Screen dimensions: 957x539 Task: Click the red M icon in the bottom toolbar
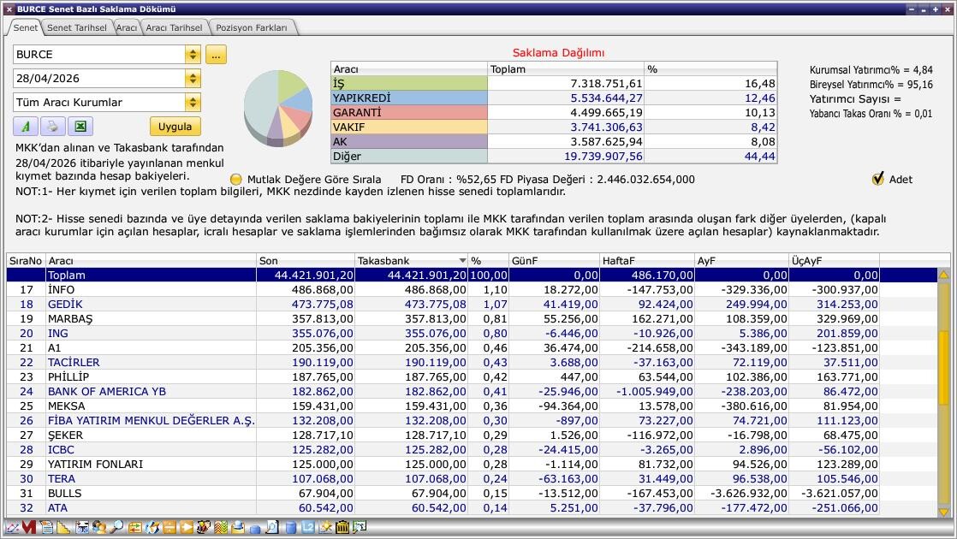(29, 527)
